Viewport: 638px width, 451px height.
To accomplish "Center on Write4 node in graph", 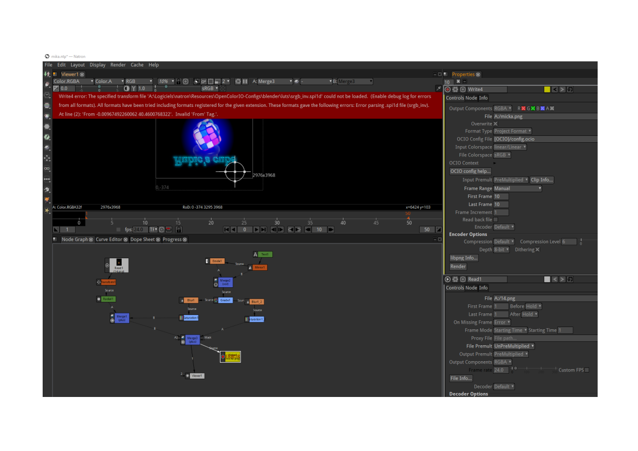I will point(463,89).
